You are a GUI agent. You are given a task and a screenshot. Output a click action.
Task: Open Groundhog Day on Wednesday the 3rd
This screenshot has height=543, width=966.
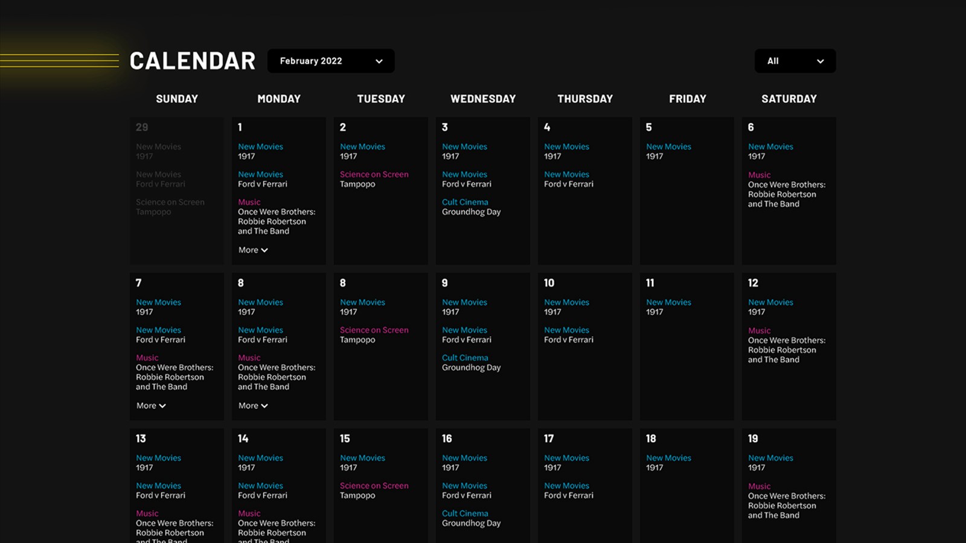[472, 212]
